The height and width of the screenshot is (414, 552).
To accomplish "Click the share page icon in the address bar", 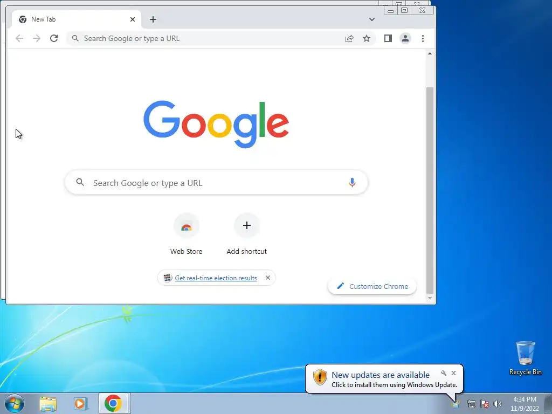I will click(x=349, y=38).
